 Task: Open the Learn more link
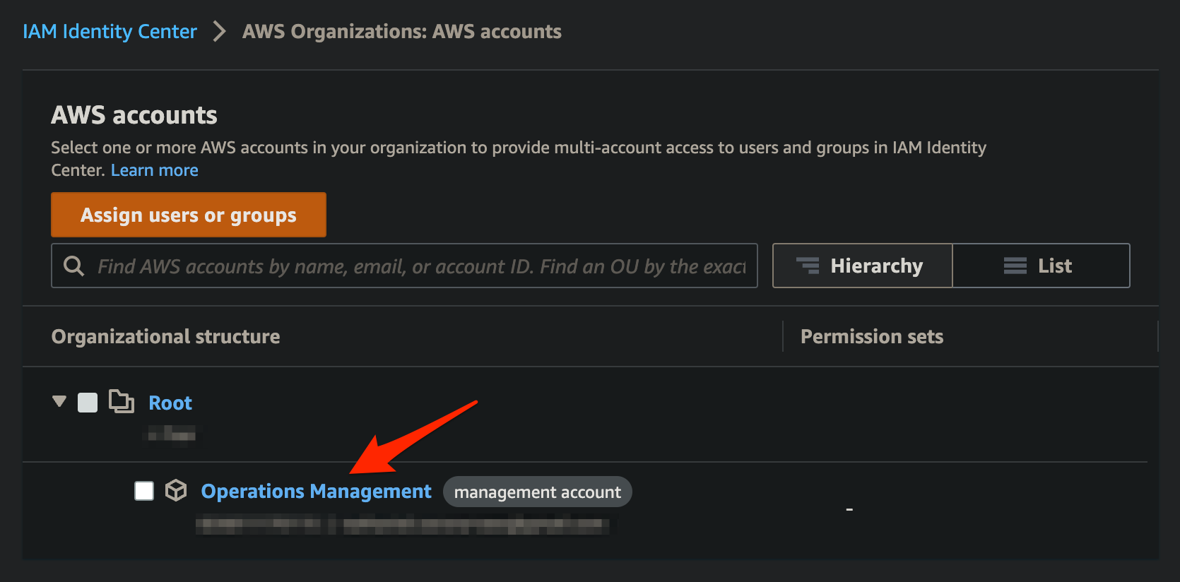154,170
